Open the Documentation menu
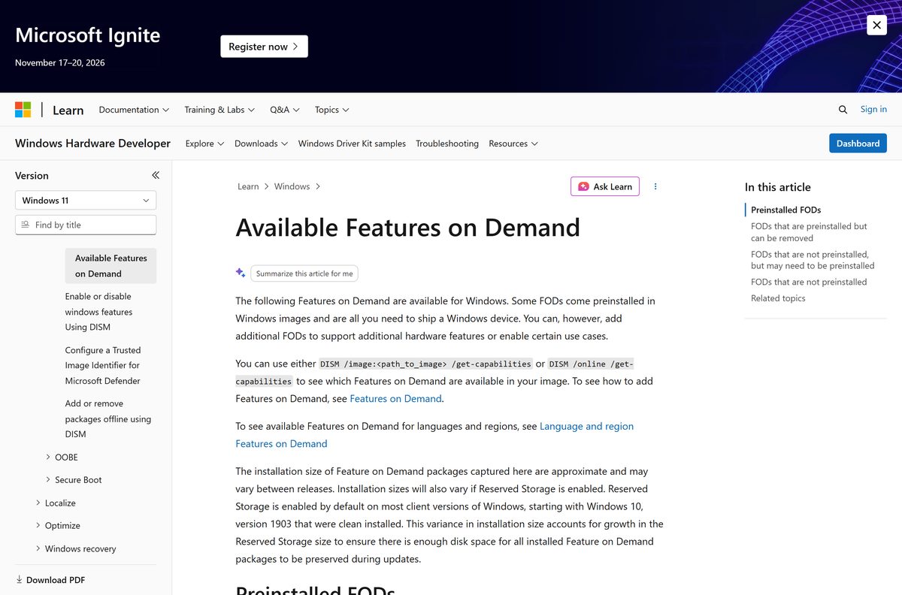902x595 pixels. (x=134, y=110)
